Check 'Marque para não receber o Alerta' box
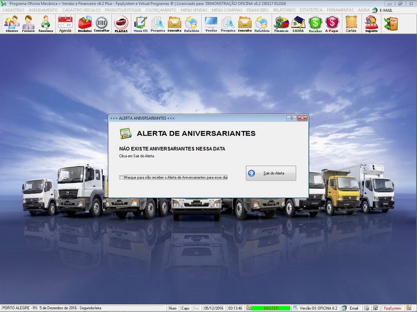 121,177
